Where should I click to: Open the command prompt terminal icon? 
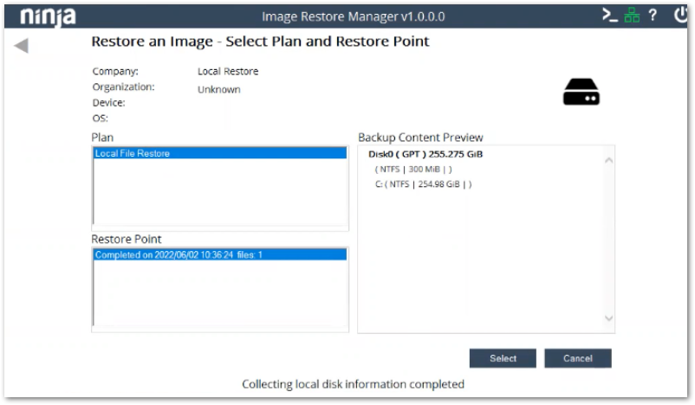click(610, 16)
